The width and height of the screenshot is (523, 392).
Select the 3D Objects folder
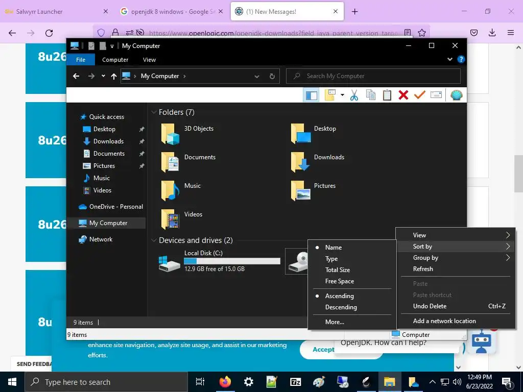pyautogui.click(x=187, y=134)
